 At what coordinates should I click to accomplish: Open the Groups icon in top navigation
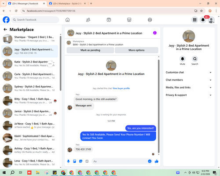pyautogui.click(x=150, y=20)
